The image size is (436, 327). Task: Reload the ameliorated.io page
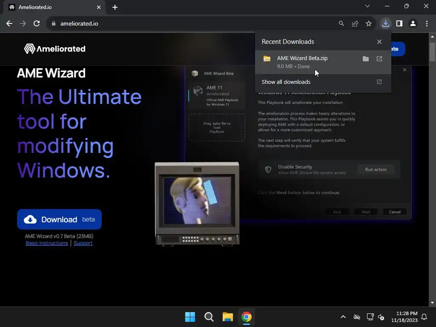click(37, 24)
